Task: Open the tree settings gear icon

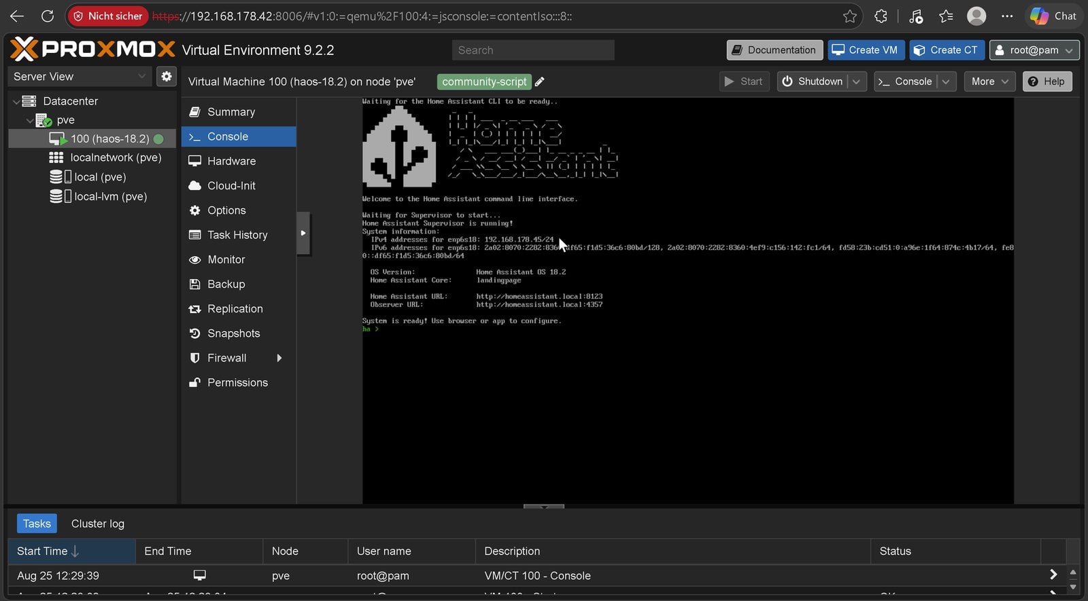Action: click(167, 76)
